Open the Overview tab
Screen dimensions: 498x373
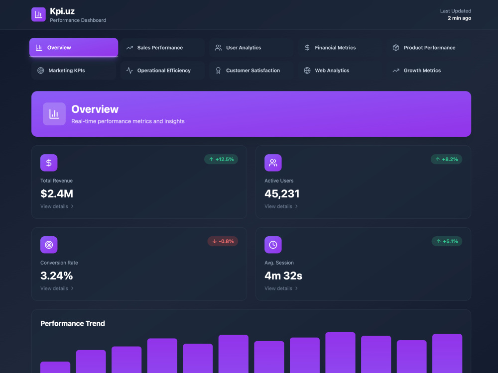pos(74,48)
